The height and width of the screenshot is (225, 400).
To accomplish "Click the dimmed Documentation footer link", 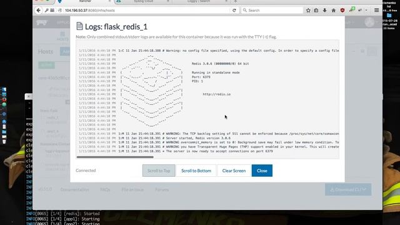I will click(x=75, y=189).
